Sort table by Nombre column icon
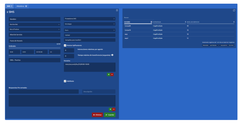Image resolution: width=242 pixels, height=124 pixels. click(151, 22)
